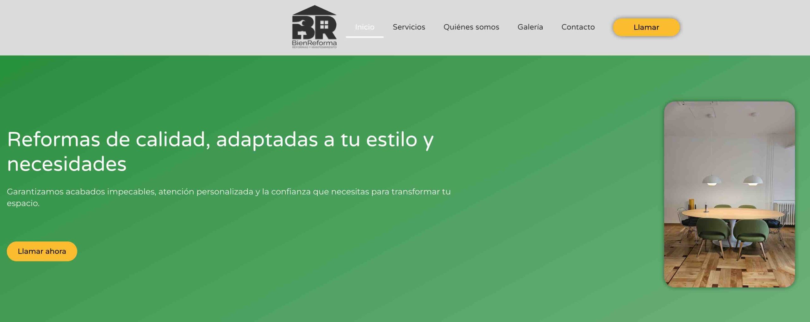Click the BienReforma wordmark under the logo
Screen dimensions: 810x322
point(314,43)
